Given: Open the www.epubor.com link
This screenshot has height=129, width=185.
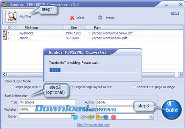Looking at the screenshot, I should pyautogui.click(x=94, y=124).
